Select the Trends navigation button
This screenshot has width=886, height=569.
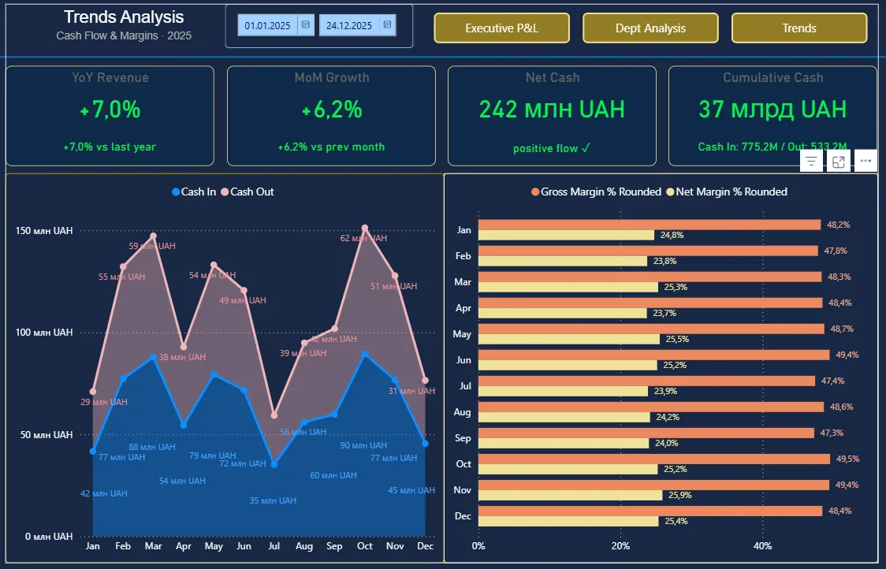point(799,28)
